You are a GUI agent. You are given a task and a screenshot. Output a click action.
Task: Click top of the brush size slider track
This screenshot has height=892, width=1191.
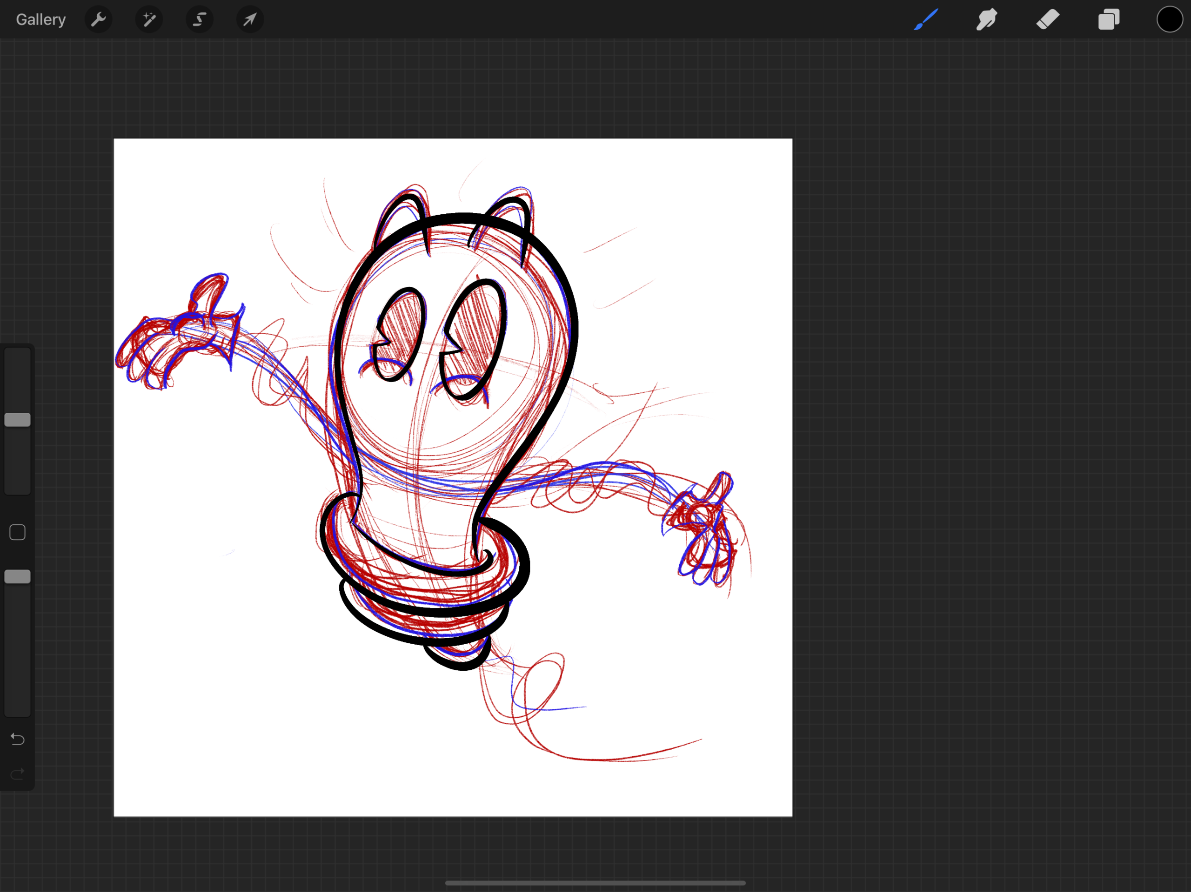(17, 355)
